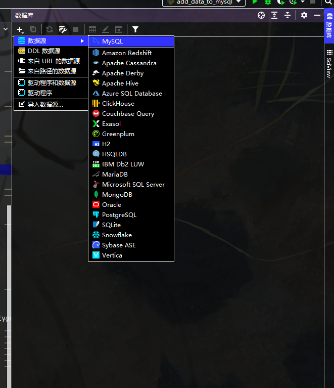Open the 数据源 submenu

[x=51, y=41]
